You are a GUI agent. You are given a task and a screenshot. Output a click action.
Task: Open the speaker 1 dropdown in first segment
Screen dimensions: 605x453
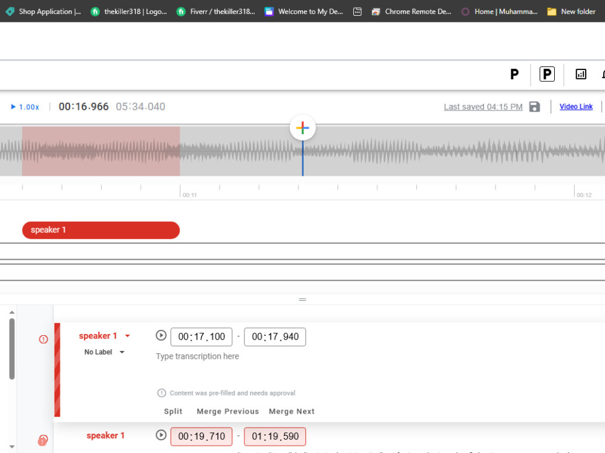[x=104, y=336]
